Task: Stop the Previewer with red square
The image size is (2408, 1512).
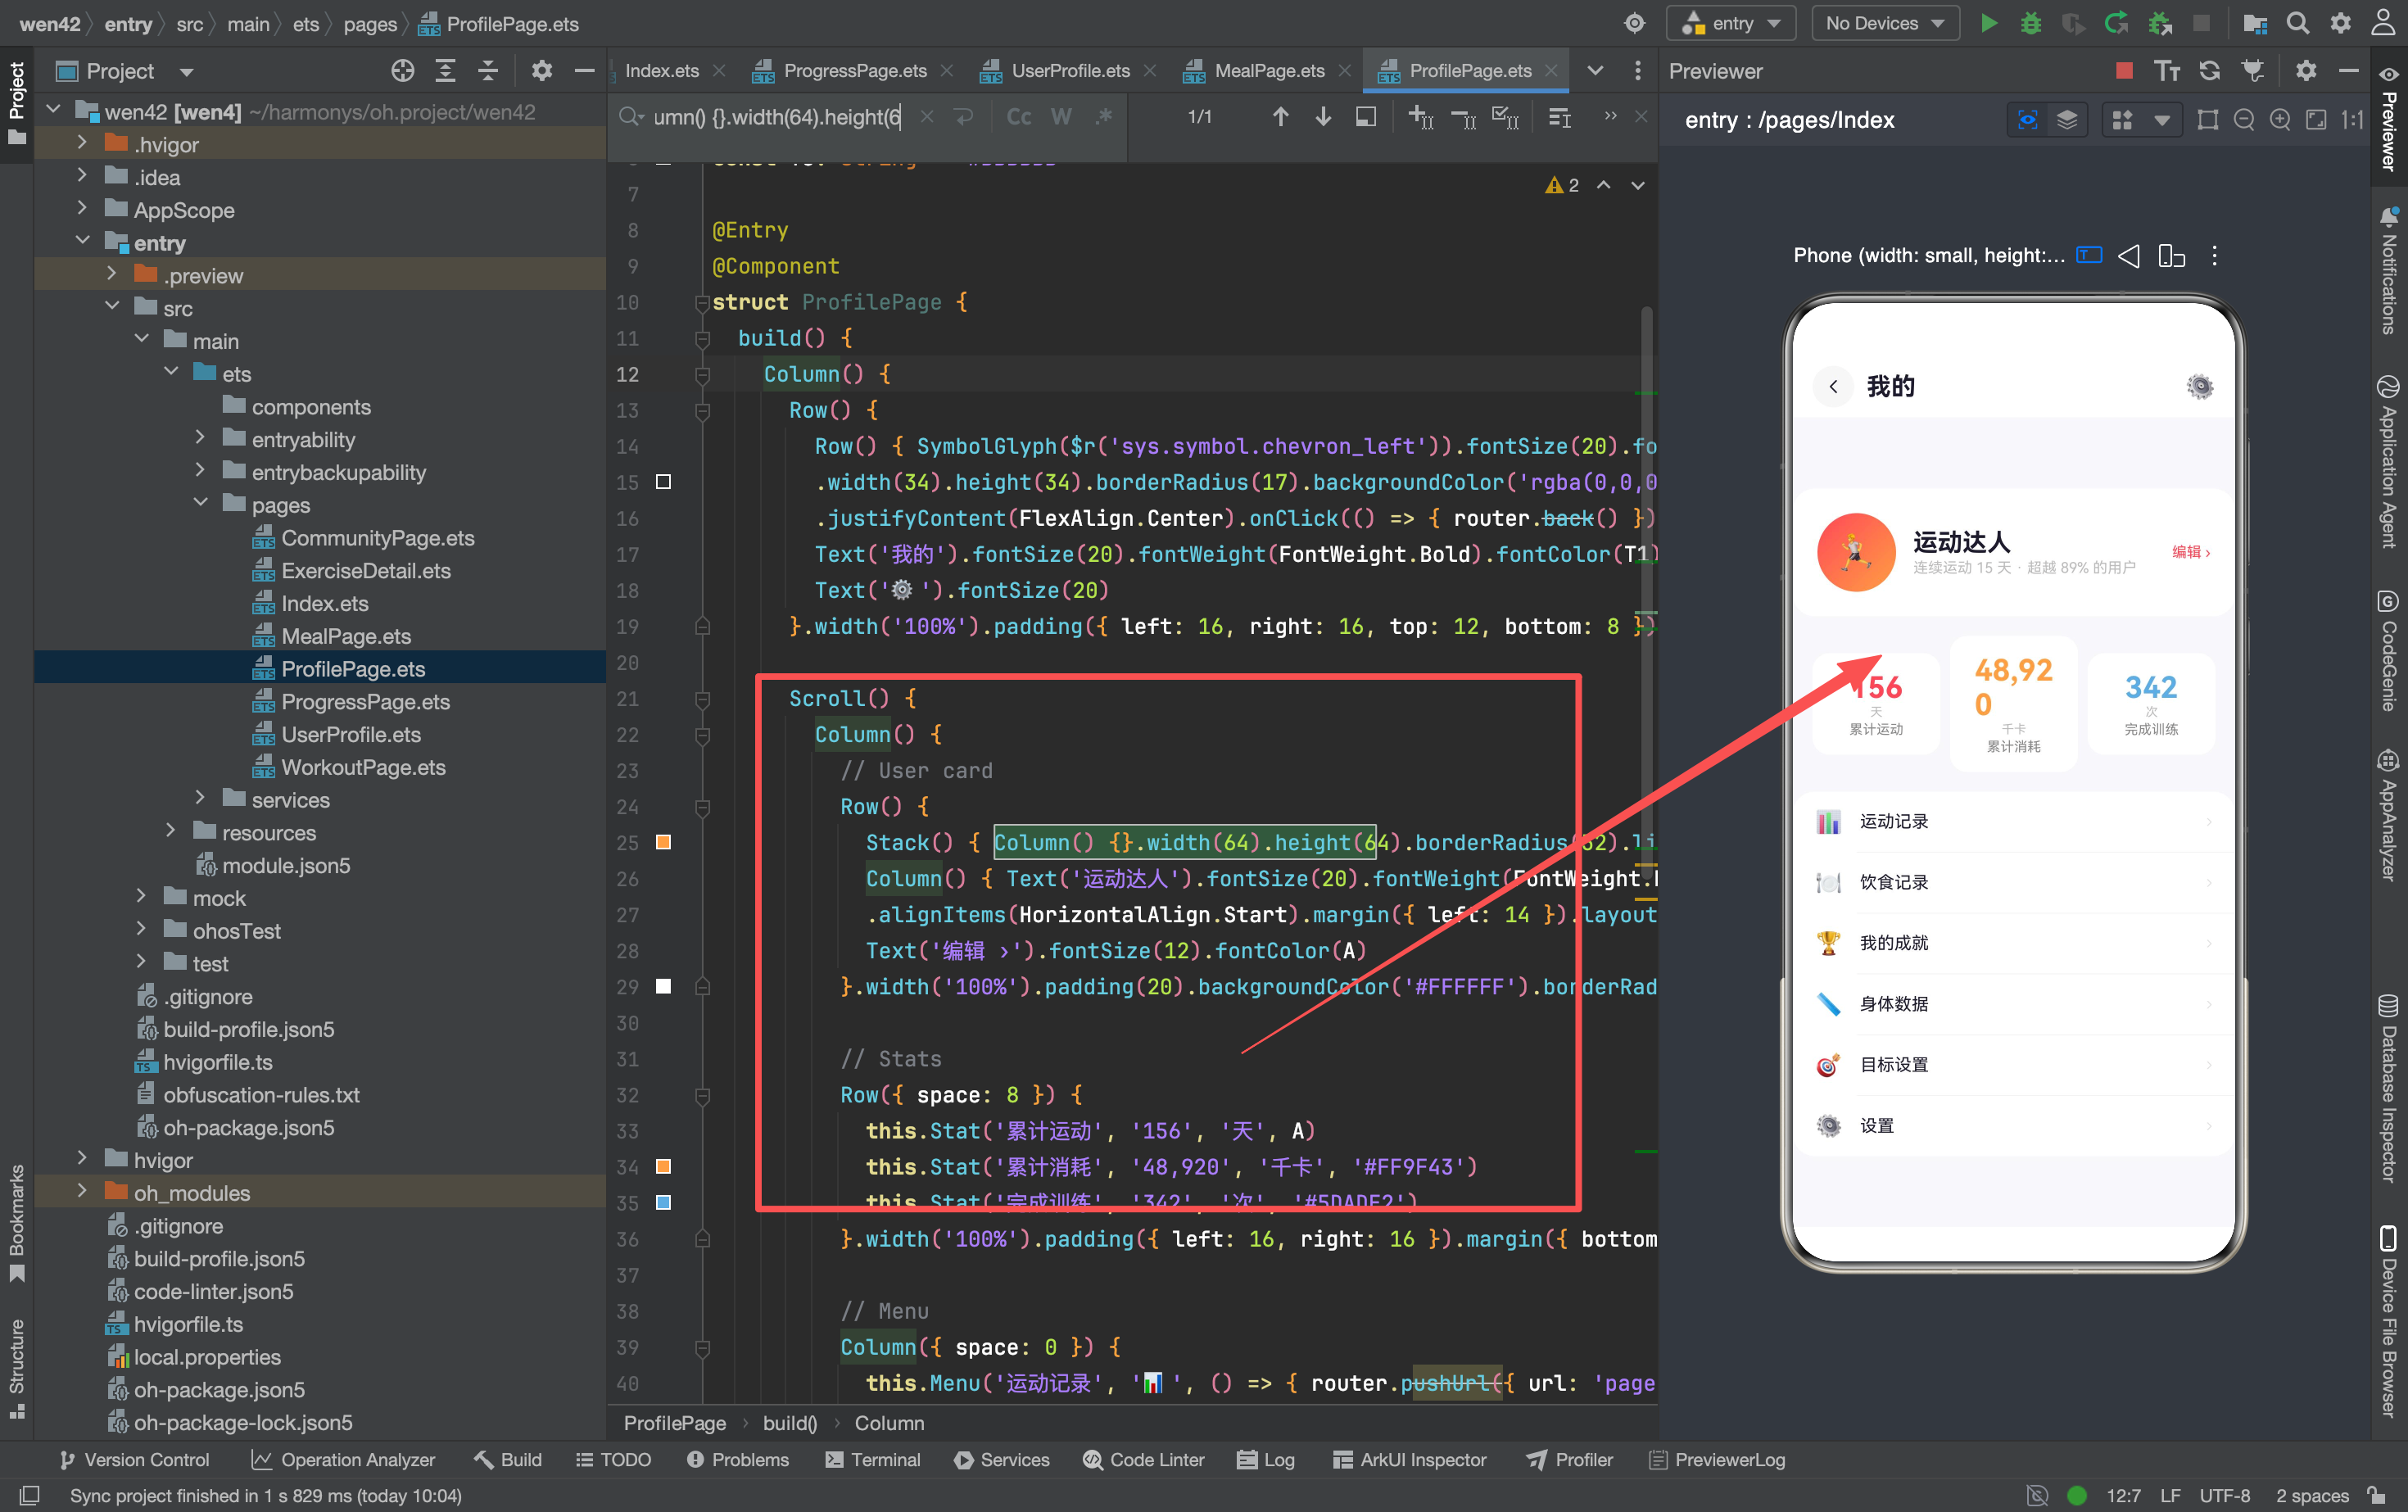Action: coord(2125,70)
